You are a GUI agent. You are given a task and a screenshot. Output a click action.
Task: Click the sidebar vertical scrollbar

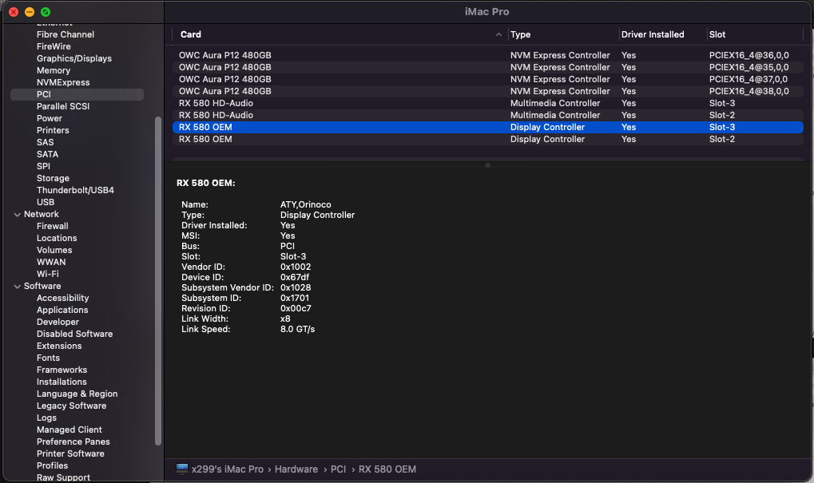point(158,281)
